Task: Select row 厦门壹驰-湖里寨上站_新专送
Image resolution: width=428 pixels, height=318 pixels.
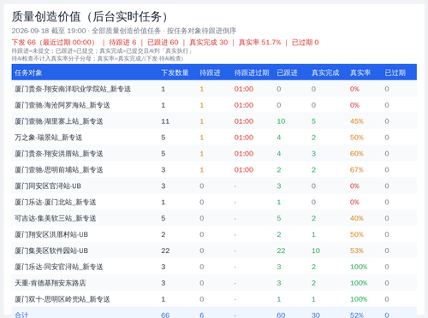Action: click(214, 121)
